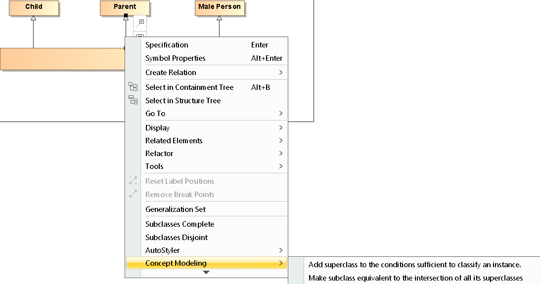Viewport: 540px width, 284px height.
Task: Choose Symbol Properties menu entry
Action: pyautogui.click(x=175, y=58)
